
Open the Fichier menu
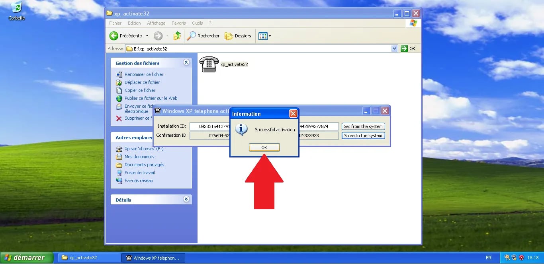[x=115, y=23]
